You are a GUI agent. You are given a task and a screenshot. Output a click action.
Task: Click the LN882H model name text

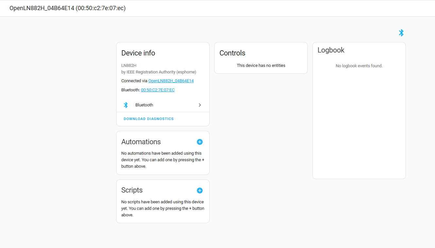pos(129,66)
